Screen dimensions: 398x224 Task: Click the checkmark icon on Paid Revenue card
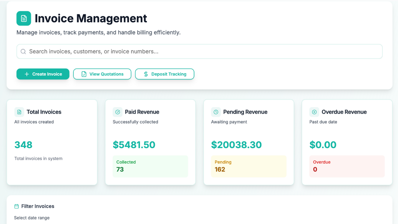tap(118, 112)
